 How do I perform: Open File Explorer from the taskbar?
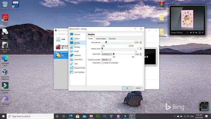[x=91, y=116]
